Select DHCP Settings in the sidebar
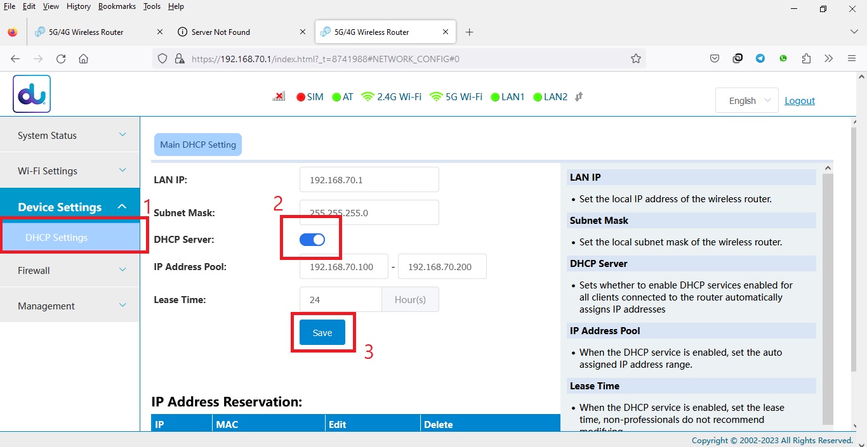Screen dimensions: 867x447 56,238
